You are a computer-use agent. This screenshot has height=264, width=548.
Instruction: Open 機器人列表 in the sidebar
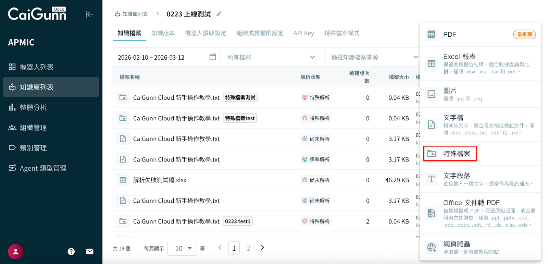37,67
